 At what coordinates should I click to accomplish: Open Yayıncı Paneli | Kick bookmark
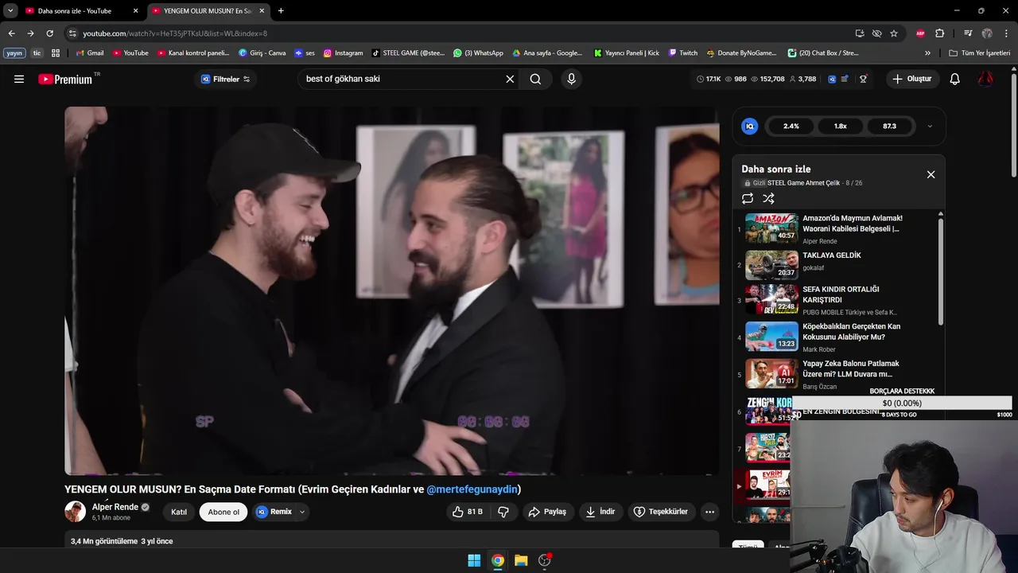(627, 53)
